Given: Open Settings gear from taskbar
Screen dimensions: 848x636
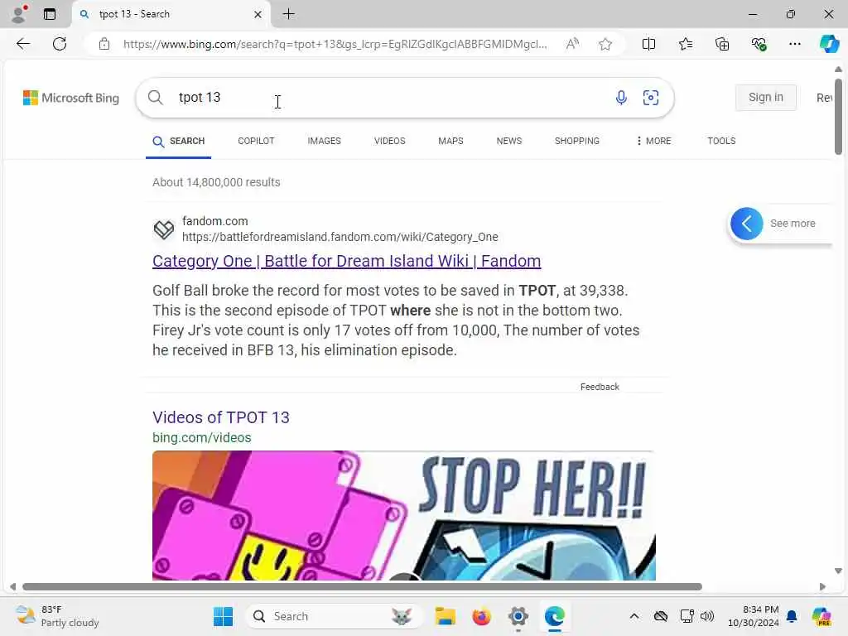Looking at the screenshot, I should (x=518, y=616).
